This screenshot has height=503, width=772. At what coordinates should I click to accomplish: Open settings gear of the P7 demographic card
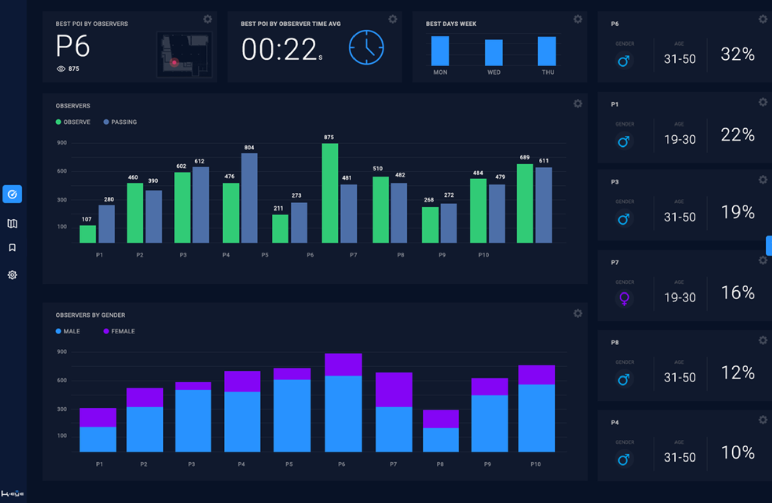[x=763, y=260]
